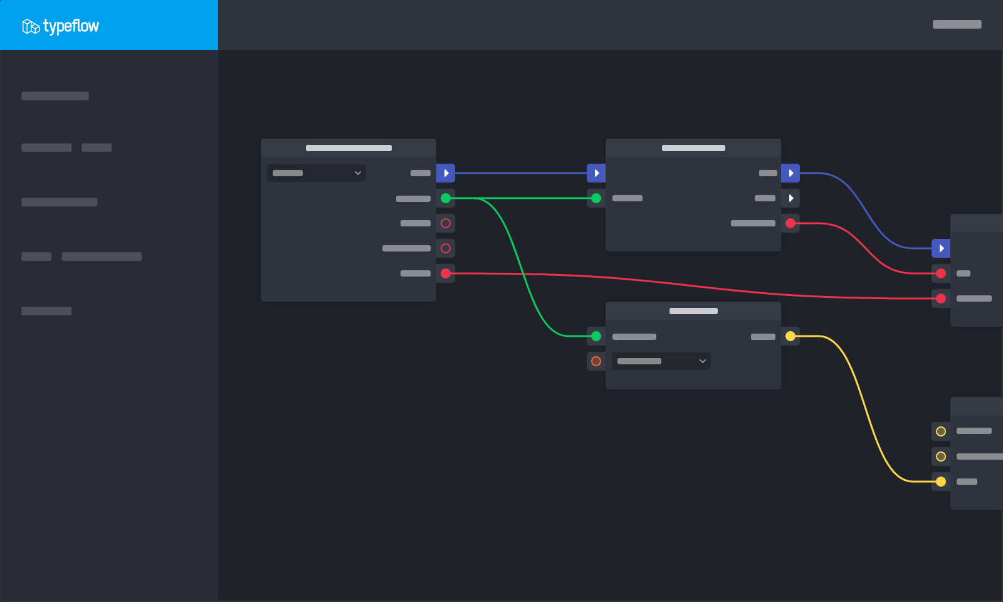
Task: Click the lower hollow red port on the left node
Action: tap(446, 248)
